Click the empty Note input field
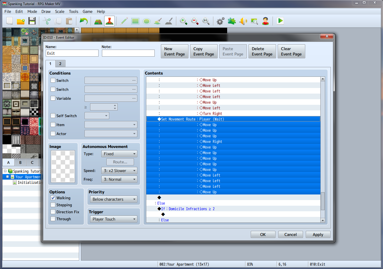Viewport: 383px width, 269px height. pos(128,53)
